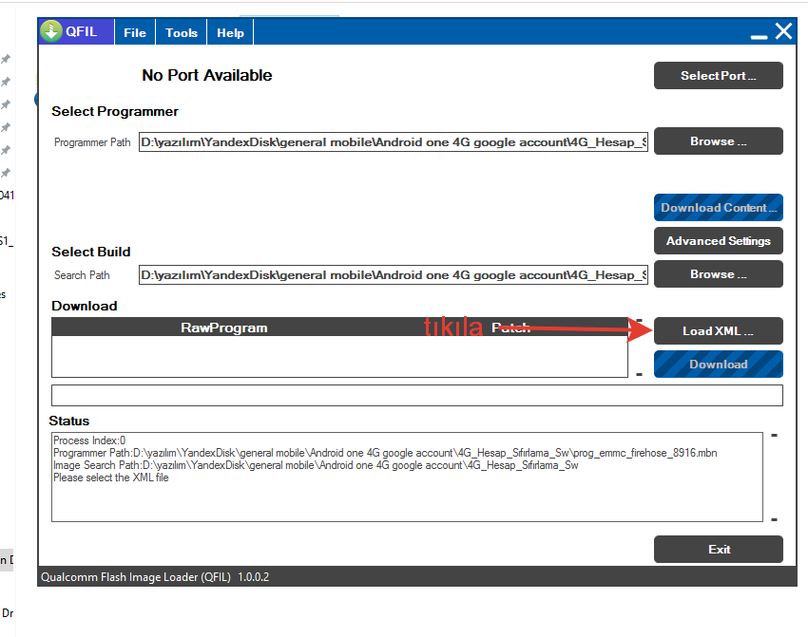This screenshot has width=808, height=637.
Task: Click the Select Port button
Action: click(x=719, y=76)
